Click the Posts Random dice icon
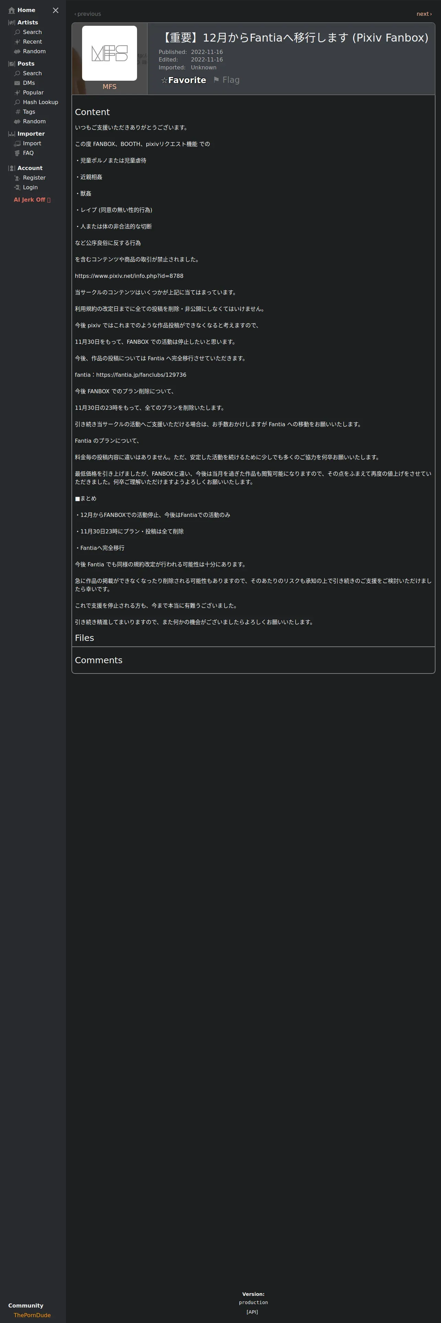441x1323 pixels. (17, 121)
